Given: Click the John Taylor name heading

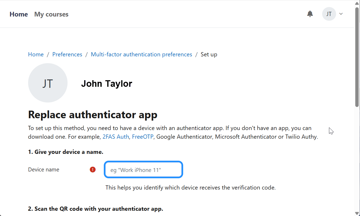Looking at the screenshot, I should coord(106,84).
